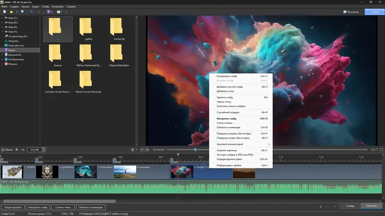Choose Настроить слайд in context menu
Screen dimensions: 385x216
pyautogui.click(x=226, y=118)
